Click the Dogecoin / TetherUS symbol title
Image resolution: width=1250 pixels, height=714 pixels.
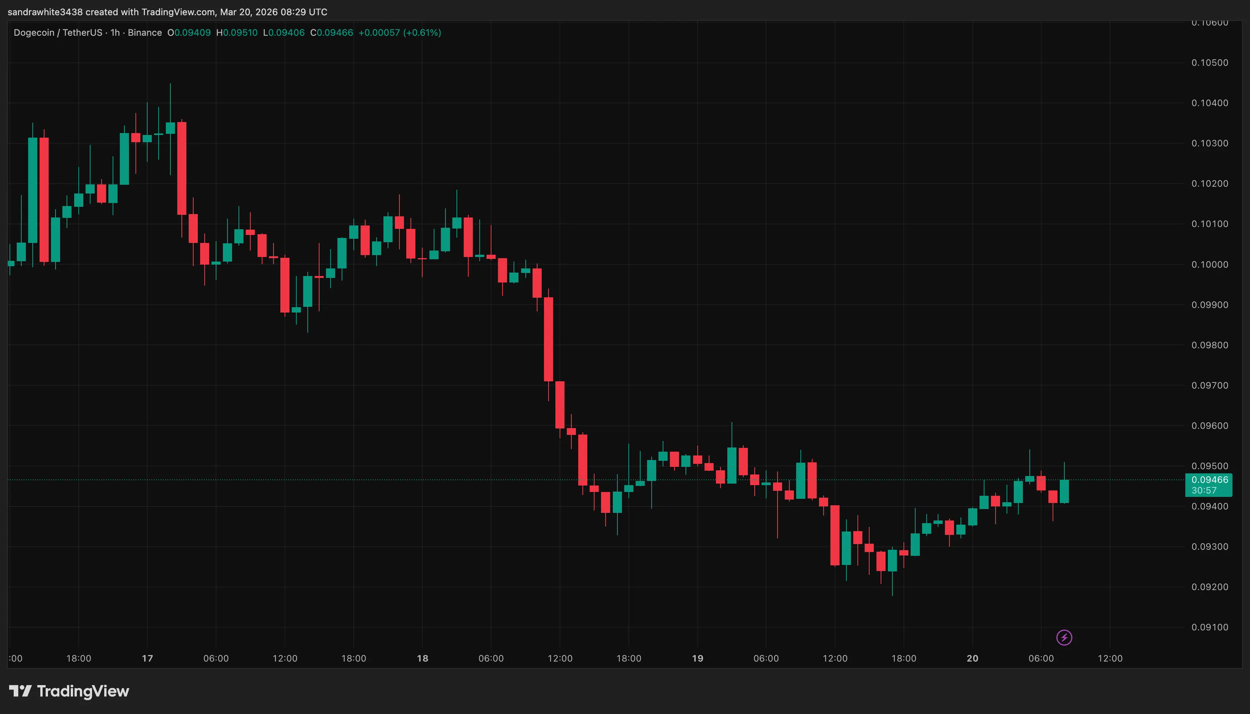58,32
